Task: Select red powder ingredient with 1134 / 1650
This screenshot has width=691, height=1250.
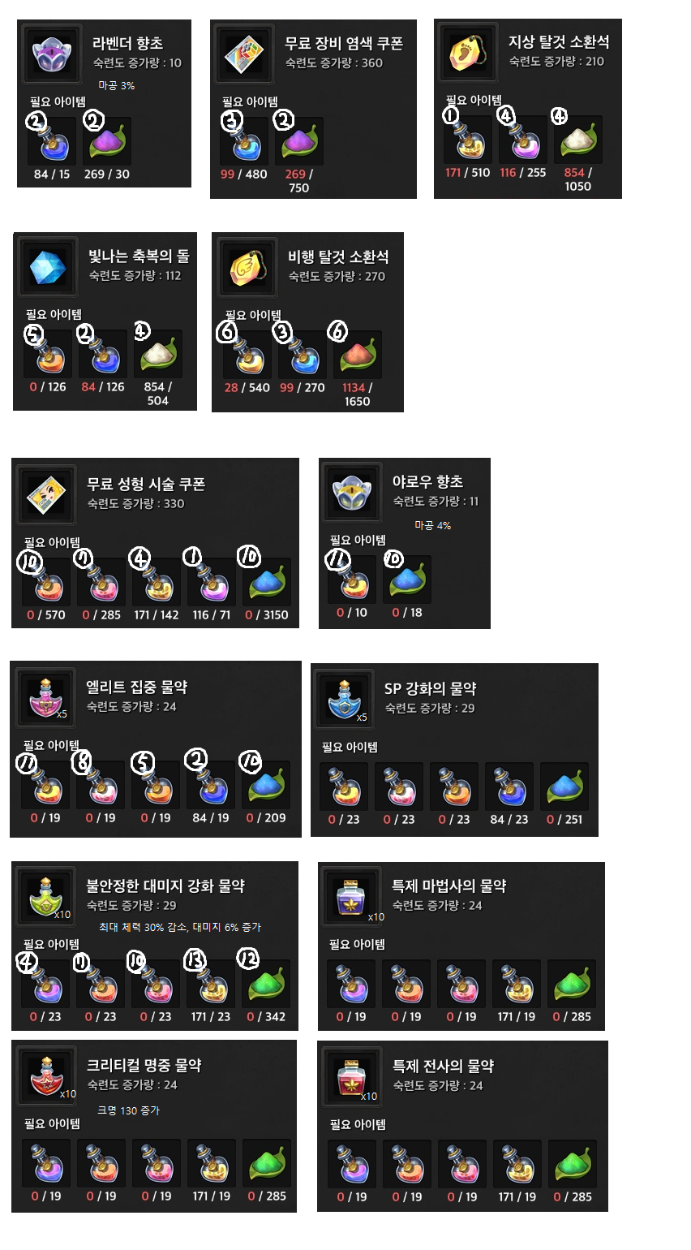Action: 358,355
